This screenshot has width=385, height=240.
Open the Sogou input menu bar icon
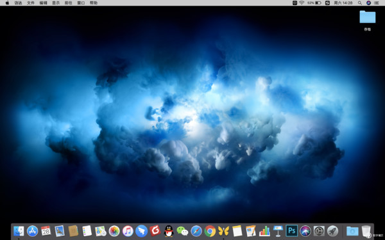click(327, 3)
